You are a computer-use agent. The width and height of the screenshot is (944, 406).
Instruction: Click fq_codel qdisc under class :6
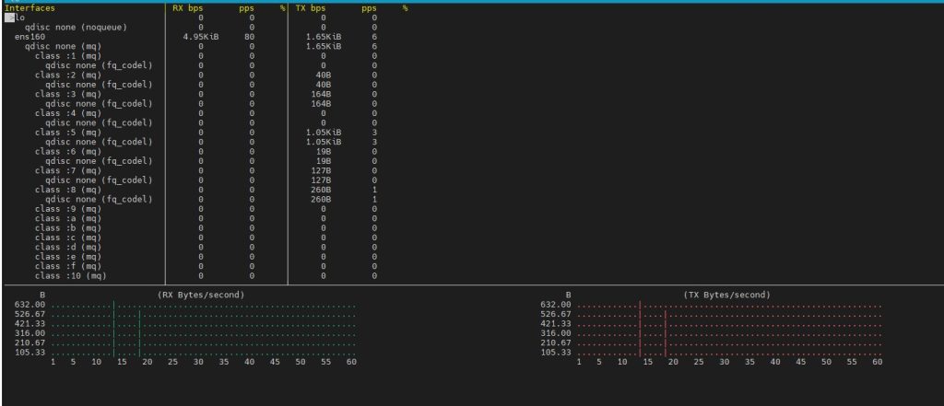click(99, 161)
